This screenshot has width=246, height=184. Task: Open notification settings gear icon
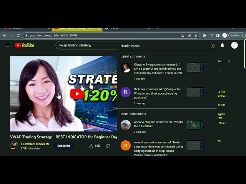(x=213, y=46)
